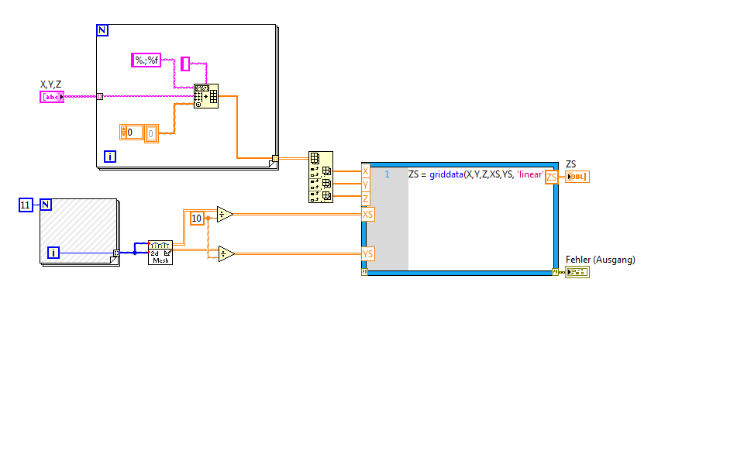
Task: Select the Y input of the MathScript node
Action: (365, 184)
